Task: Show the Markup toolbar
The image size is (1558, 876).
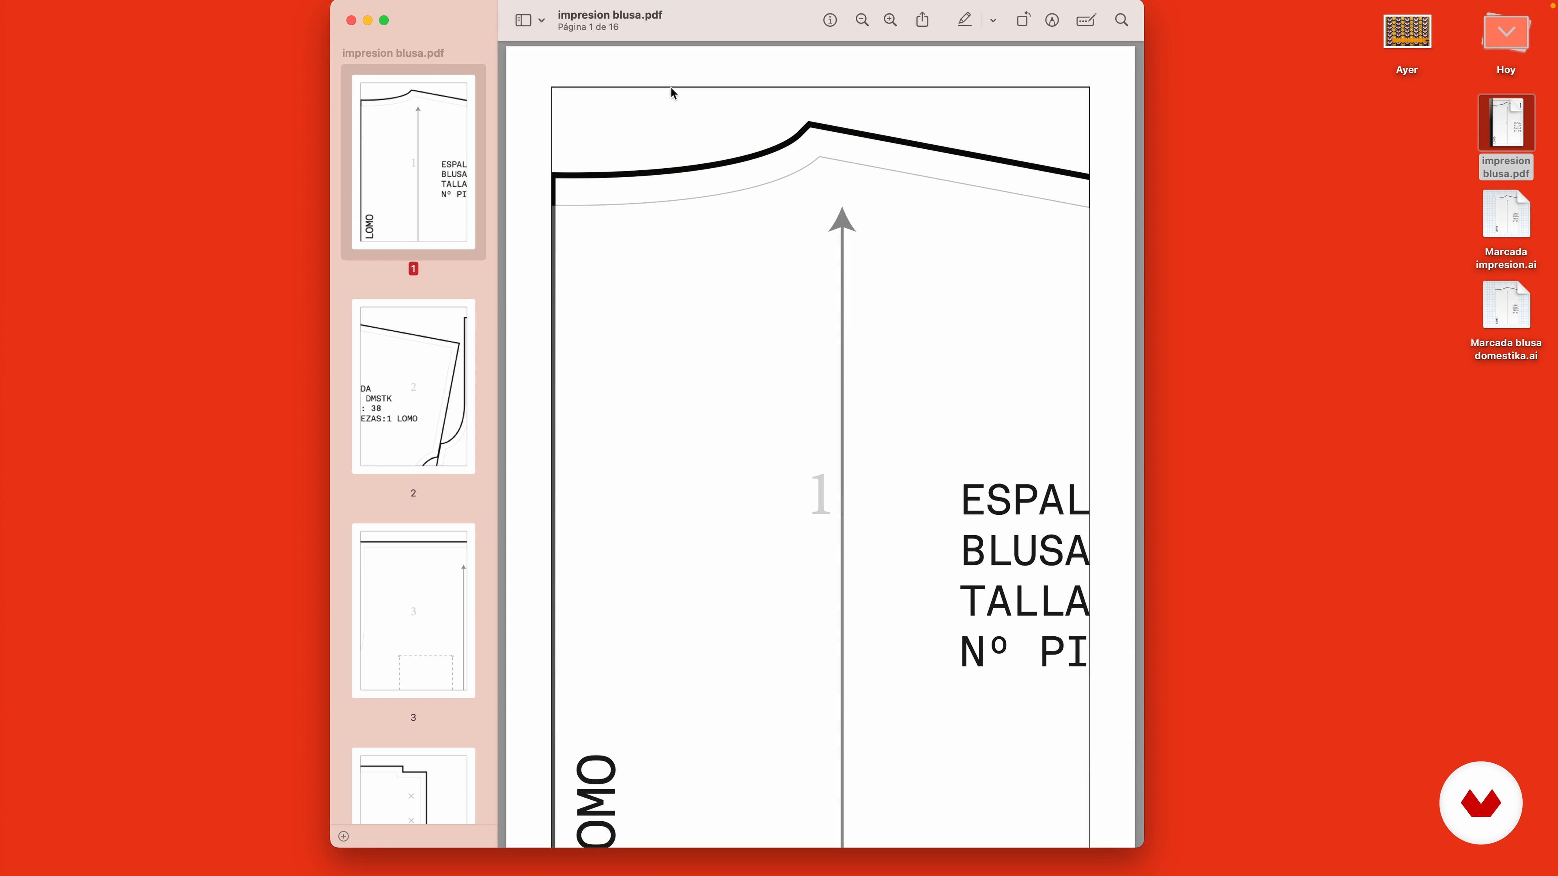Action: (1052, 21)
